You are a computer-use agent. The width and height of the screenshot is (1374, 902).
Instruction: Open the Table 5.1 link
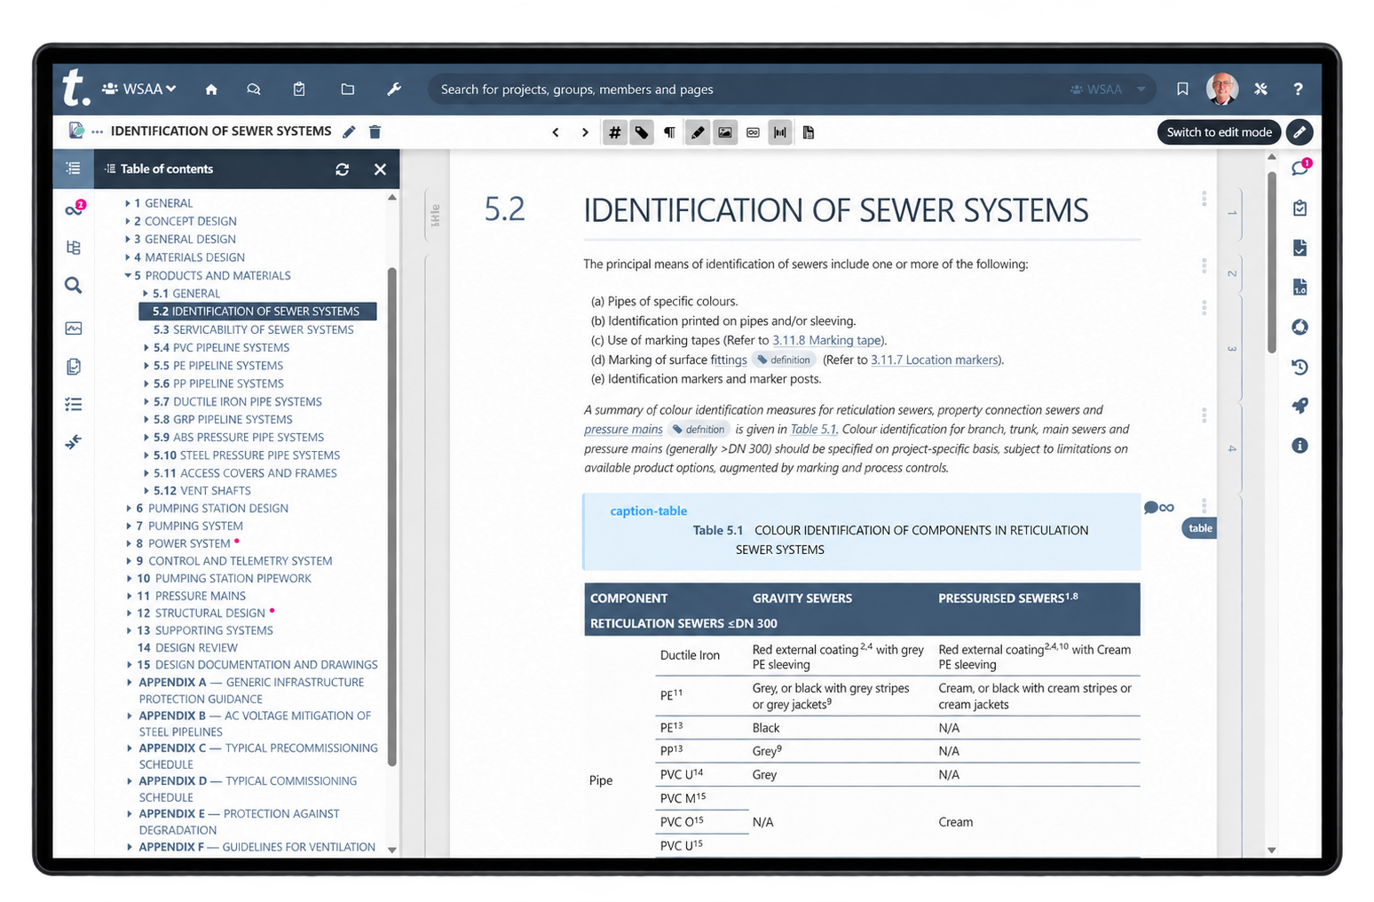[x=813, y=429]
